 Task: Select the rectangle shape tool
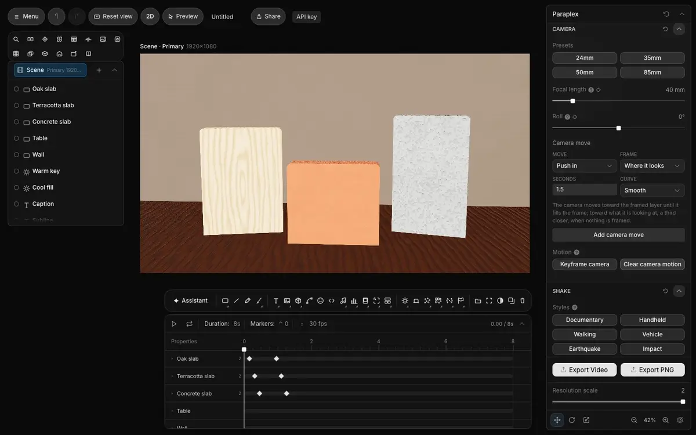[225, 300]
